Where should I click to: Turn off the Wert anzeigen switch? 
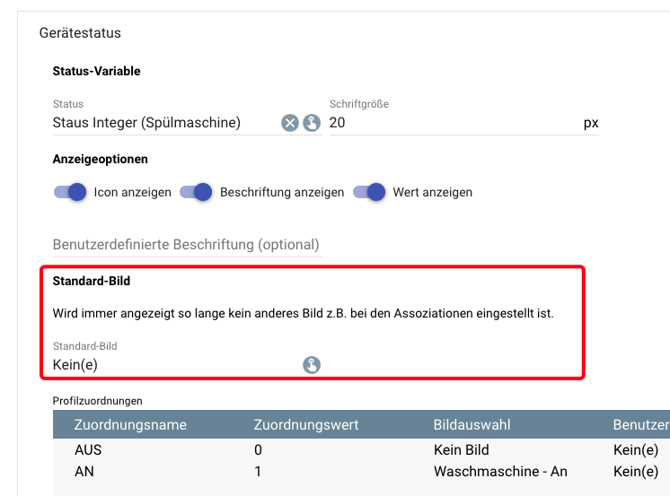(x=369, y=192)
